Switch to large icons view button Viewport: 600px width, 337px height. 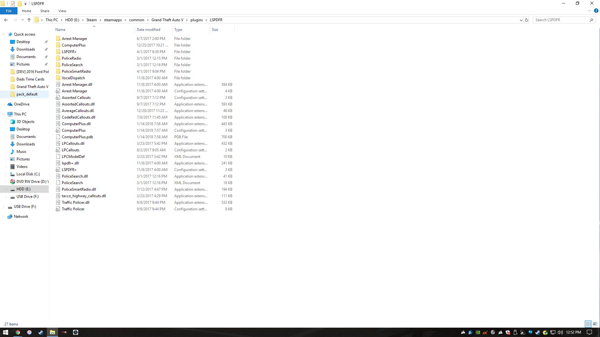click(x=595, y=324)
